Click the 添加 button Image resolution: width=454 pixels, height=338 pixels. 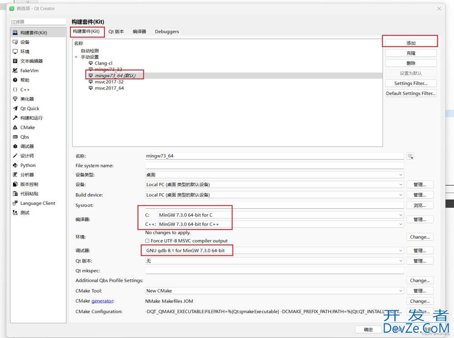click(x=411, y=43)
